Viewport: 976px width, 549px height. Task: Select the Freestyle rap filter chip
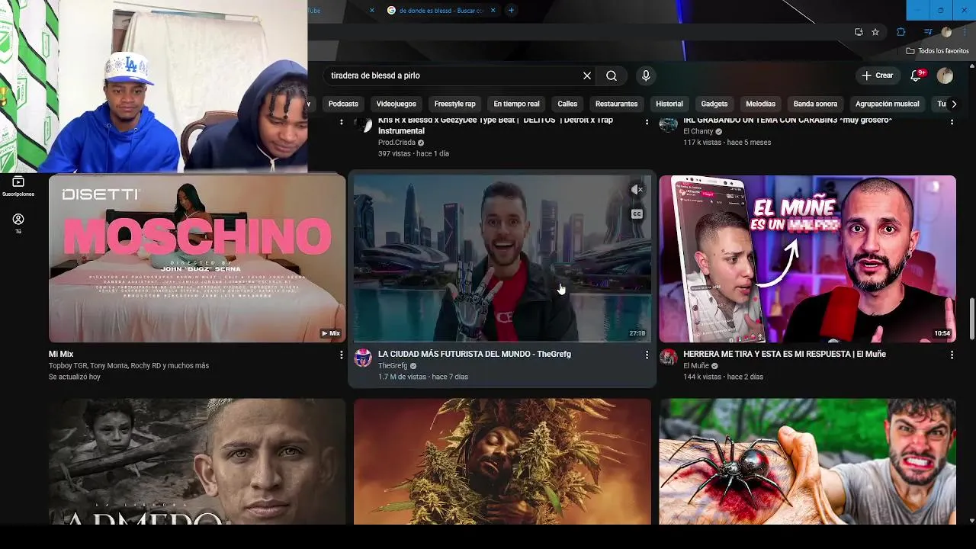click(x=454, y=104)
